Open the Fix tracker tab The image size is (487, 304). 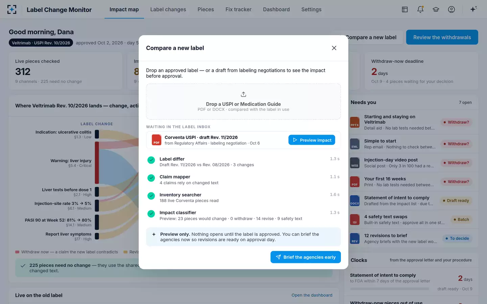pyautogui.click(x=238, y=9)
